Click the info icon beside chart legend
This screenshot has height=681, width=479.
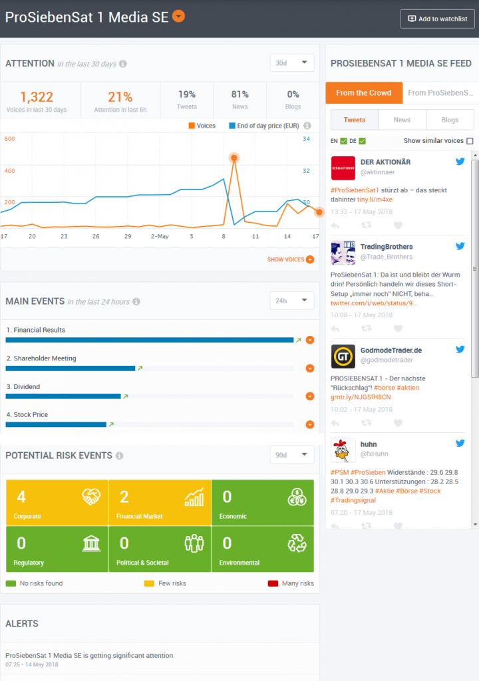pyautogui.click(x=307, y=125)
